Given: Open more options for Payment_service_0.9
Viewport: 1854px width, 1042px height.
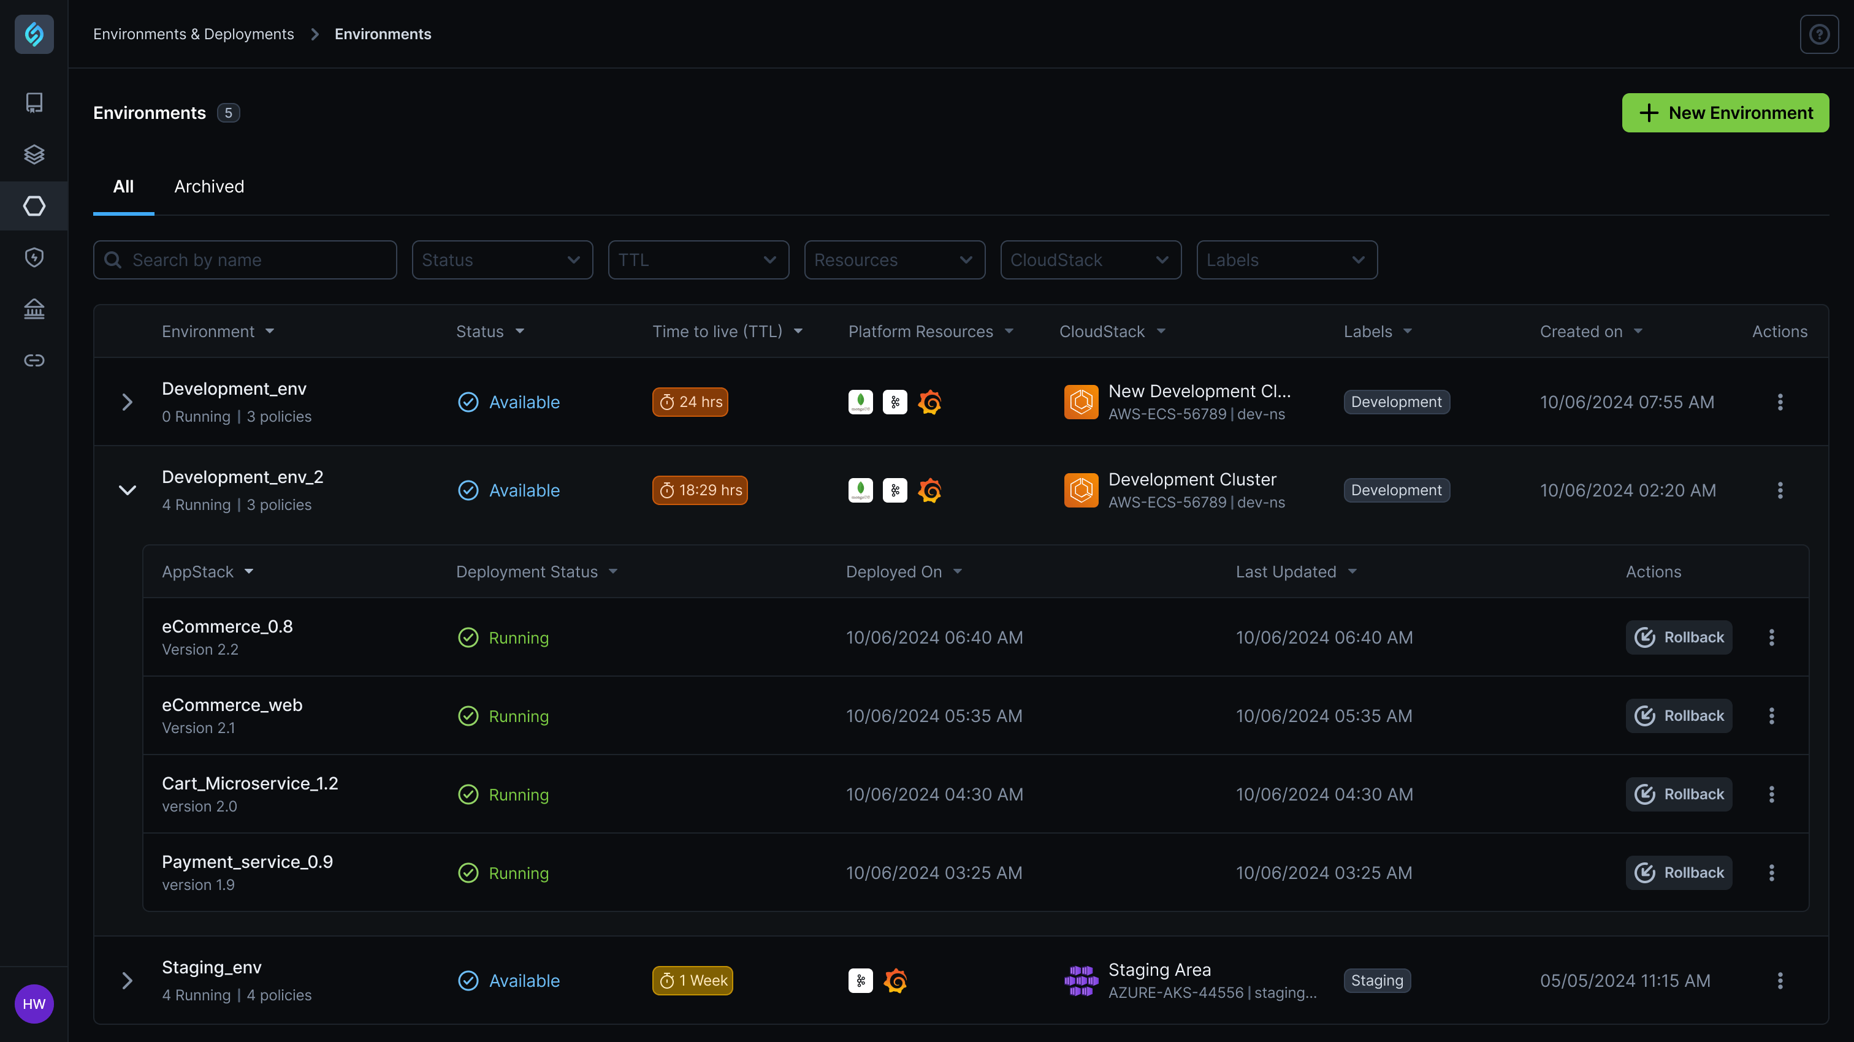Looking at the screenshot, I should point(1771,873).
